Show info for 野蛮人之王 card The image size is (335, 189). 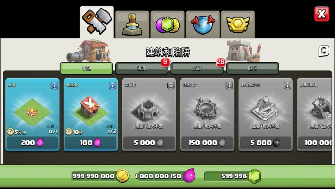coord(287,85)
